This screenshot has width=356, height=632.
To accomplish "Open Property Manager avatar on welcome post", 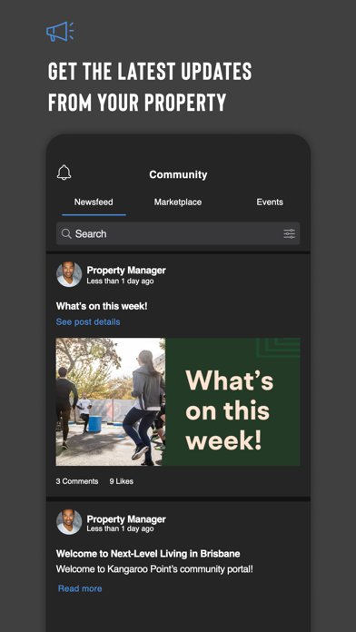I will click(x=69, y=522).
